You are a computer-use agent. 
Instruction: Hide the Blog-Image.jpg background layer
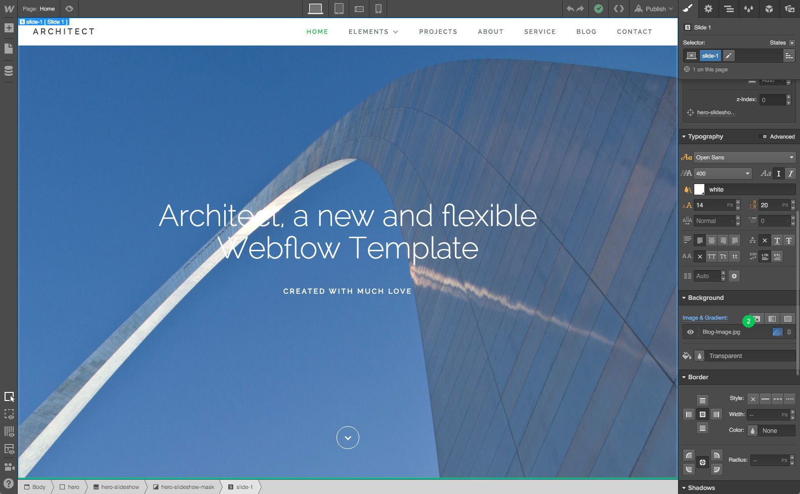(690, 332)
